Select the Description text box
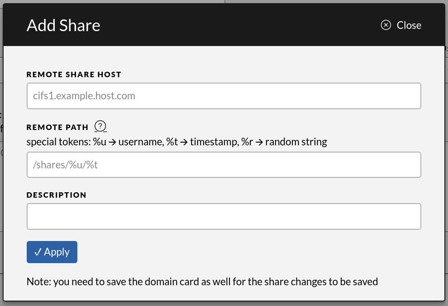 pyautogui.click(x=224, y=216)
